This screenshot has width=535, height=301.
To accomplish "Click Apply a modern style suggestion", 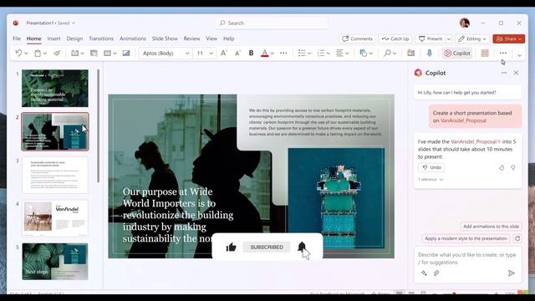I will click(x=466, y=238).
